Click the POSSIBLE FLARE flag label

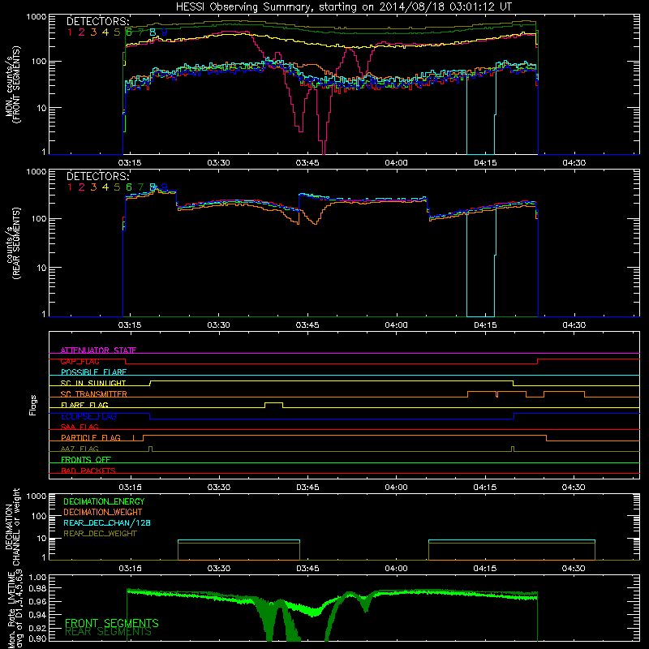pyautogui.click(x=93, y=372)
